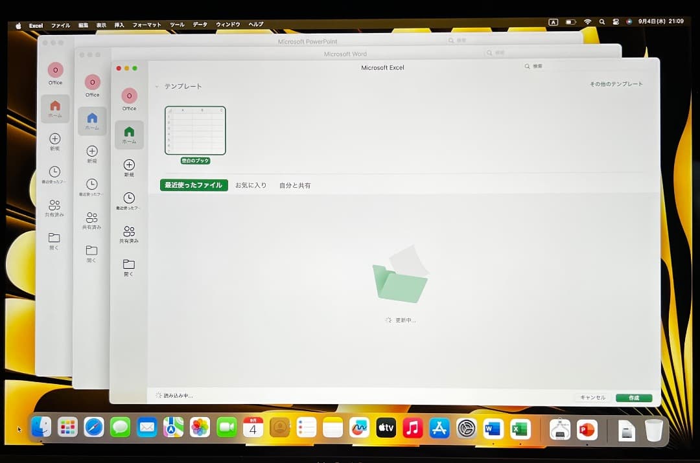Click the キャンセル button
Viewport: 700px width, 463px height.
[592, 398]
